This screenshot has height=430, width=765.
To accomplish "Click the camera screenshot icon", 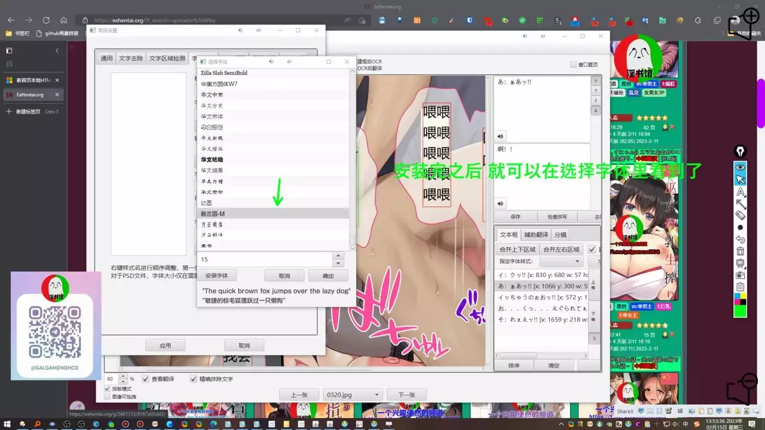I will pos(740,275).
